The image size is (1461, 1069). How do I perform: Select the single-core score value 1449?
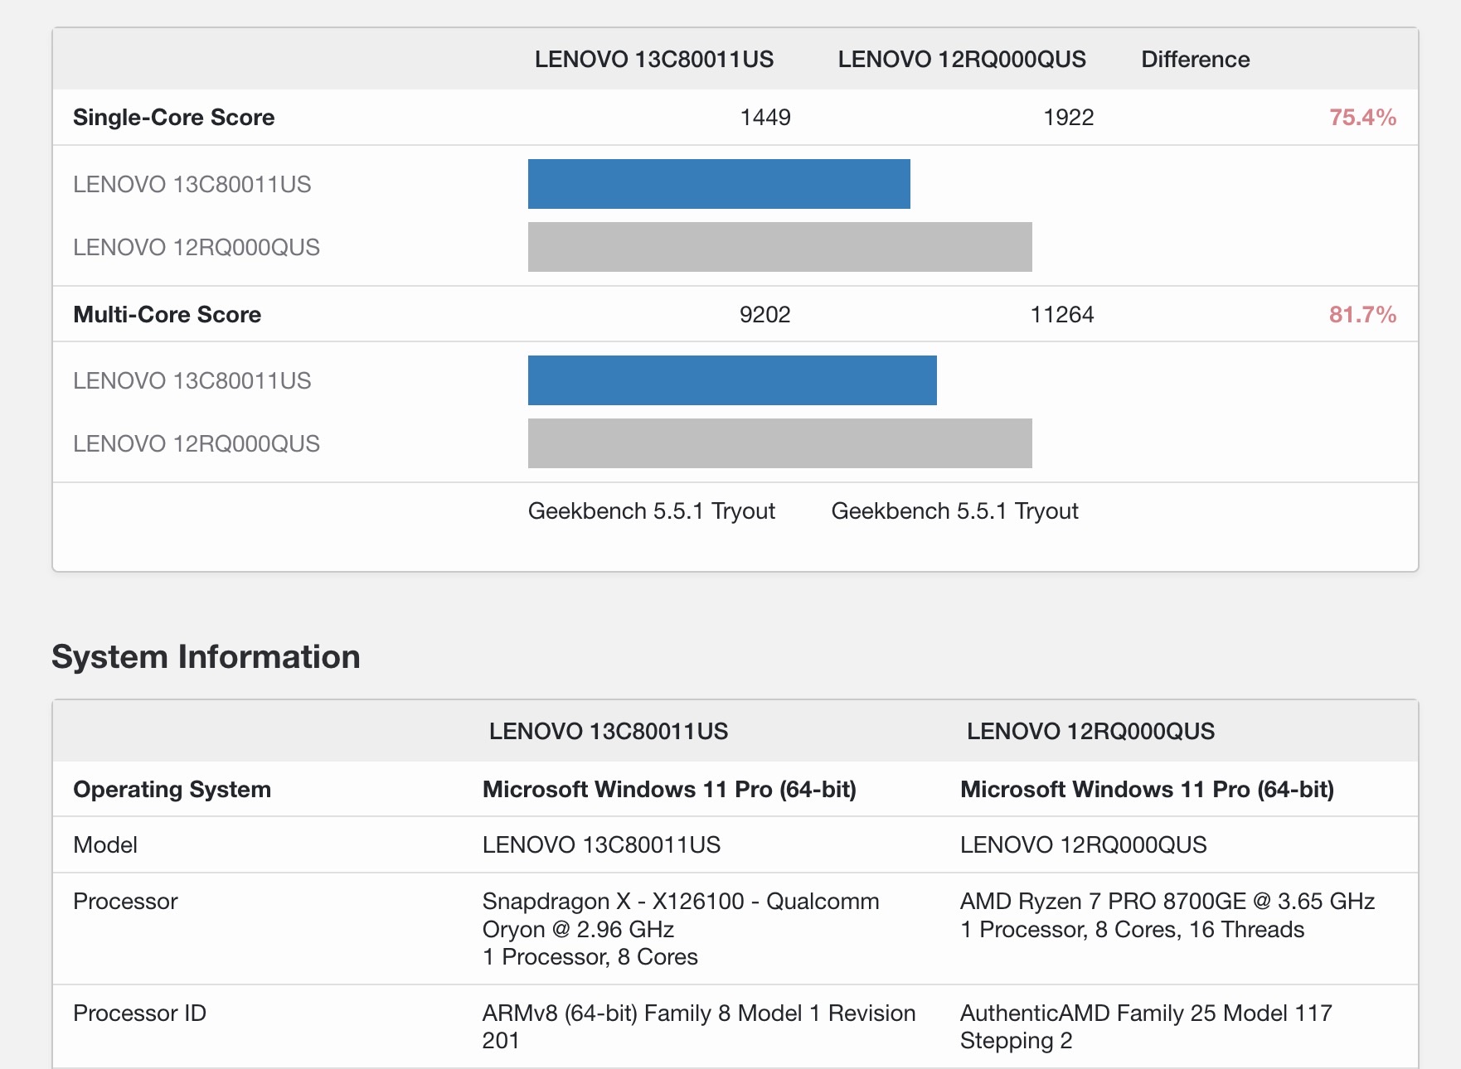[764, 118]
